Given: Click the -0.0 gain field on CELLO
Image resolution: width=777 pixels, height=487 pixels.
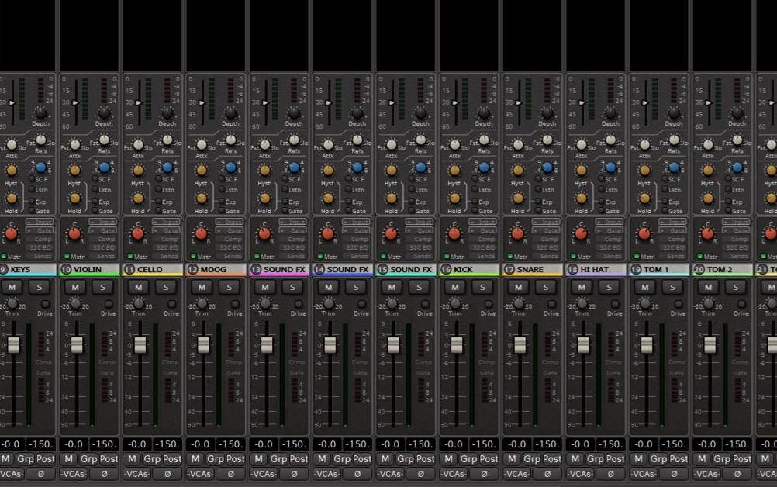Looking at the screenshot, I should point(136,444).
